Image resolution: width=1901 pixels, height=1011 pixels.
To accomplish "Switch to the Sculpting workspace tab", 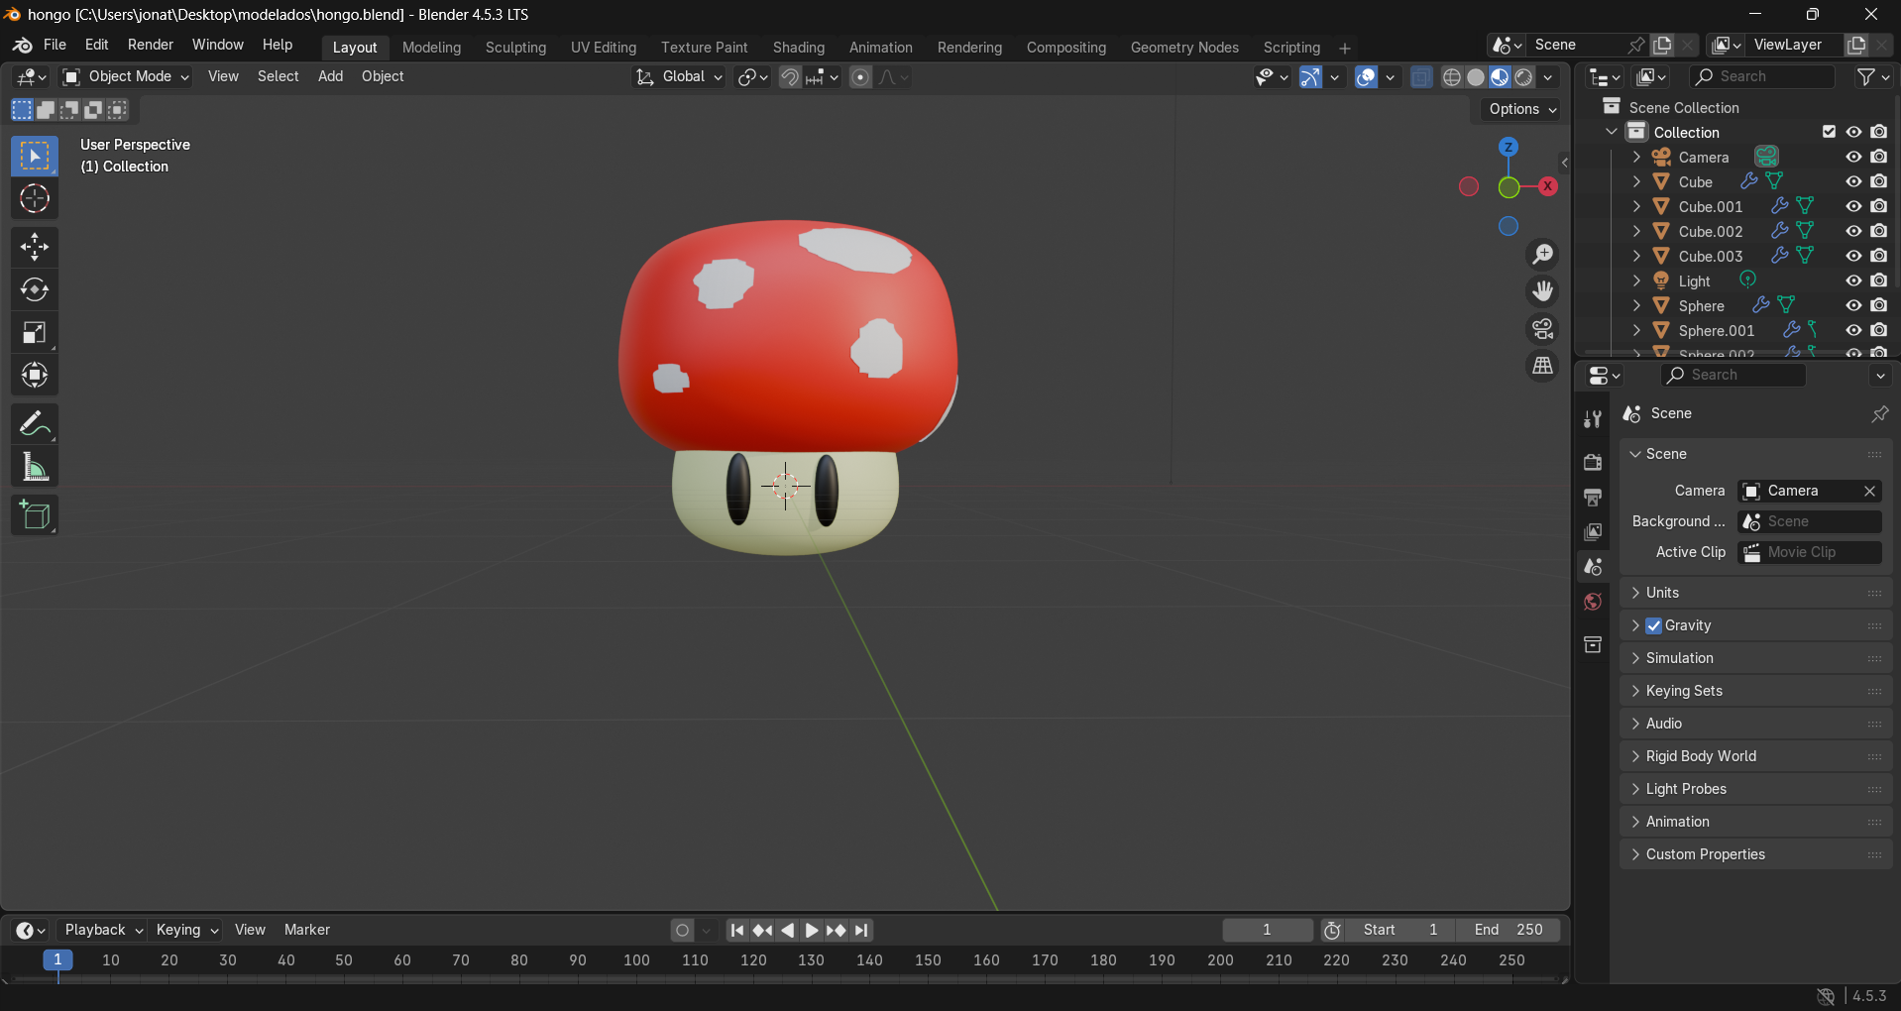I will pyautogui.click(x=515, y=47).
